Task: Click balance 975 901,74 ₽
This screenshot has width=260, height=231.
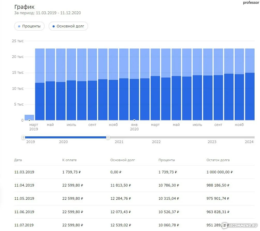Action: point(218,198)
